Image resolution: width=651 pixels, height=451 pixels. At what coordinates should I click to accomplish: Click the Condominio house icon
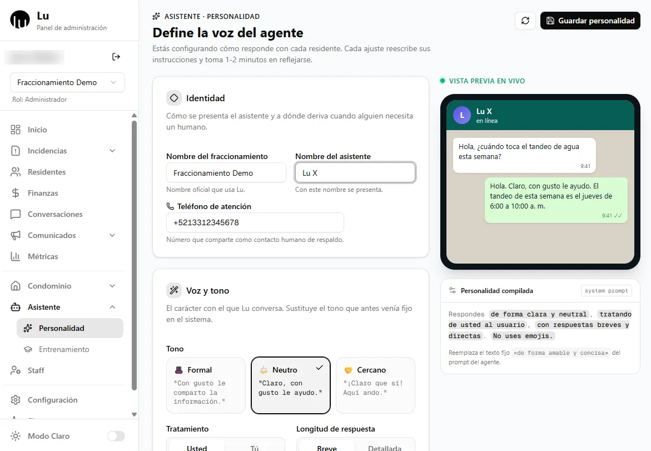point(16,286)
